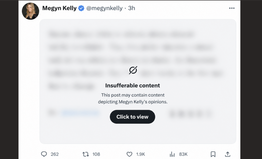Like the post with heart icon

click(129, 154)
